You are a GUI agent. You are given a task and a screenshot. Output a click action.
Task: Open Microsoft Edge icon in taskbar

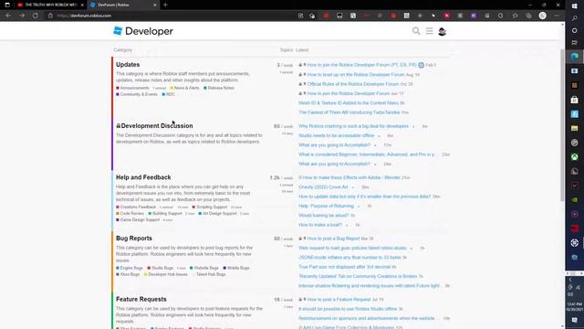(574, 57)
